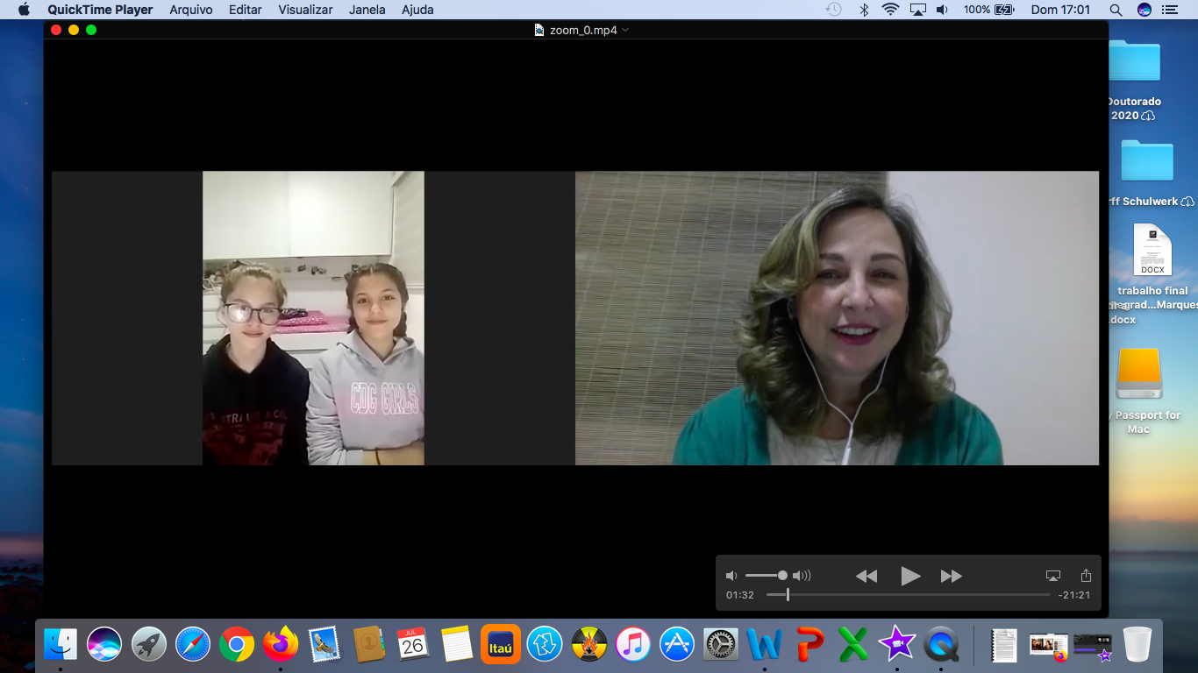Toggle the remaining time display -21:21
The height and width of the screenshot is (673, 1198).
click(1074, 595)
